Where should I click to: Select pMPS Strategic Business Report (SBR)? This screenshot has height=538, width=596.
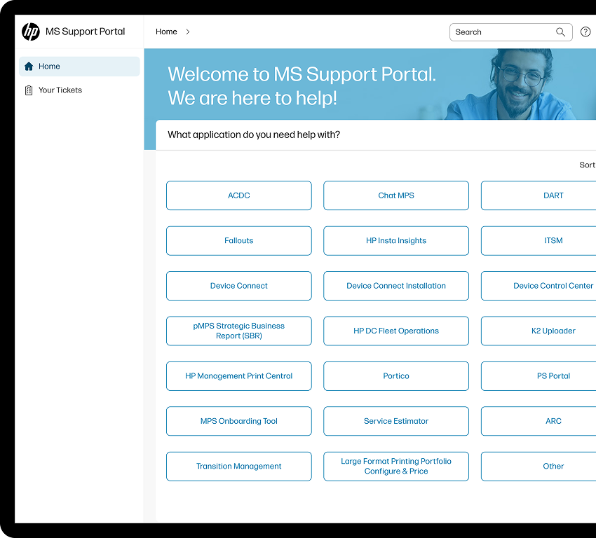(x=239, y=331)
